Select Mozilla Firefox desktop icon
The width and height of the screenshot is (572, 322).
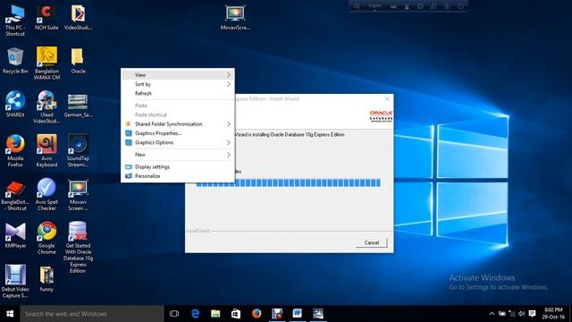click(x=15, y=151)
